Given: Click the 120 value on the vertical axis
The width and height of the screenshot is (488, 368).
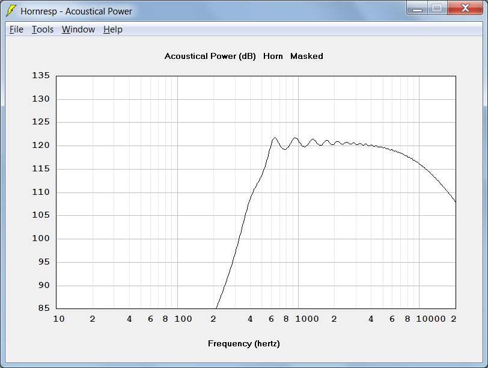Looking at the screenshot, I should pyautogui.click(x=41, y=146).
